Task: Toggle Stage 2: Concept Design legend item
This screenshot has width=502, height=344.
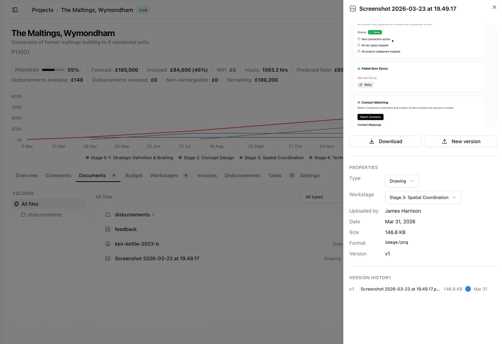Action: click(206, 158)
